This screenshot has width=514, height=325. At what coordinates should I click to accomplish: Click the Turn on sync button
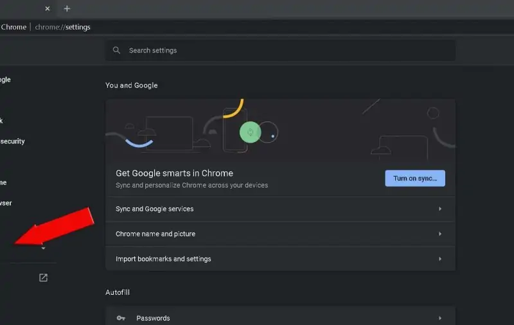coord(415,178)
